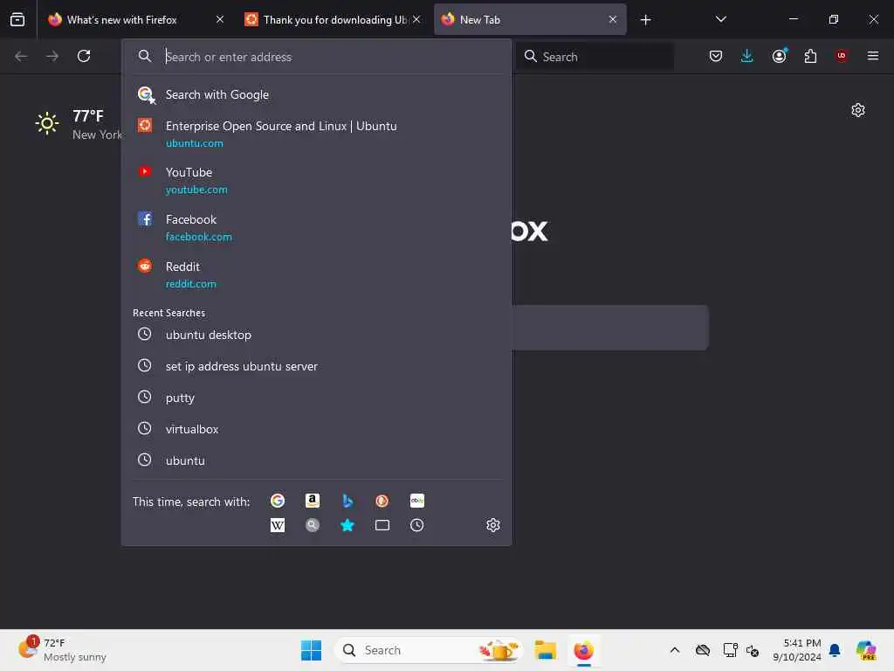894x671 pixels.
Task: Switch to Thank you for downloading Ubuntu tab
Action: coord(334,20)
